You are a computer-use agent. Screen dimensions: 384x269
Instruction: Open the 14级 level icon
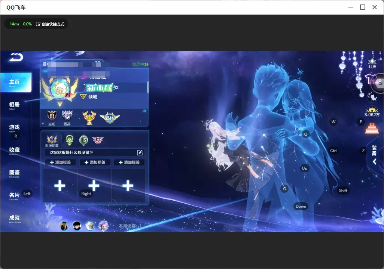372,63
